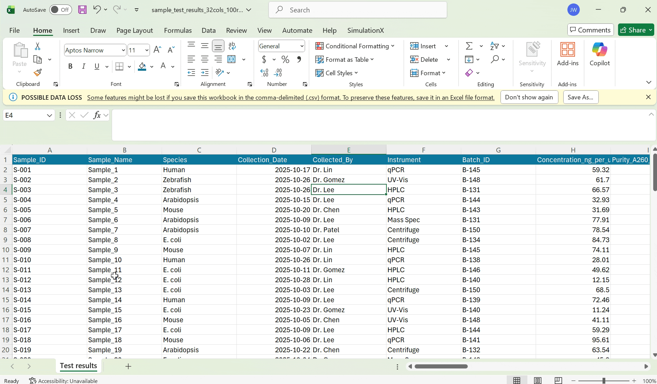The height and width of the screenshot is (384, 657).
Task: Click the Save icon in title bar
Action: 82,10
